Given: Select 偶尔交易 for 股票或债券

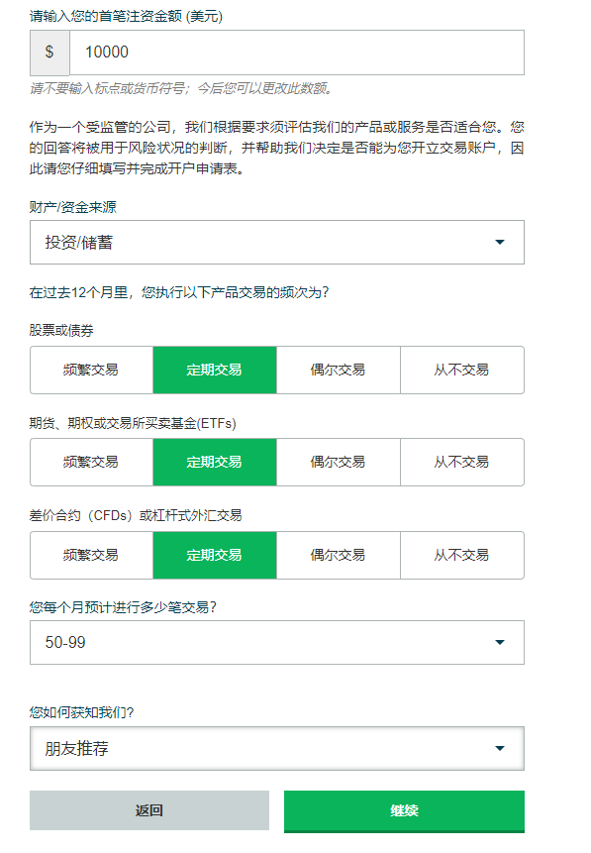Looking at the screenshot, I should tap(338, 370).
